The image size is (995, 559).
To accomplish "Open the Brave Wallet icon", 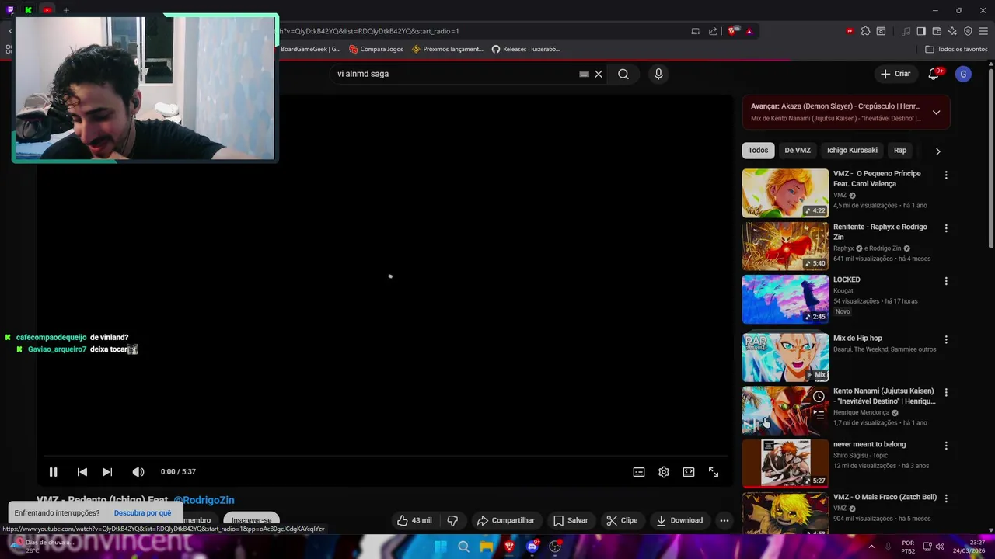I will [x=937, y=31].
